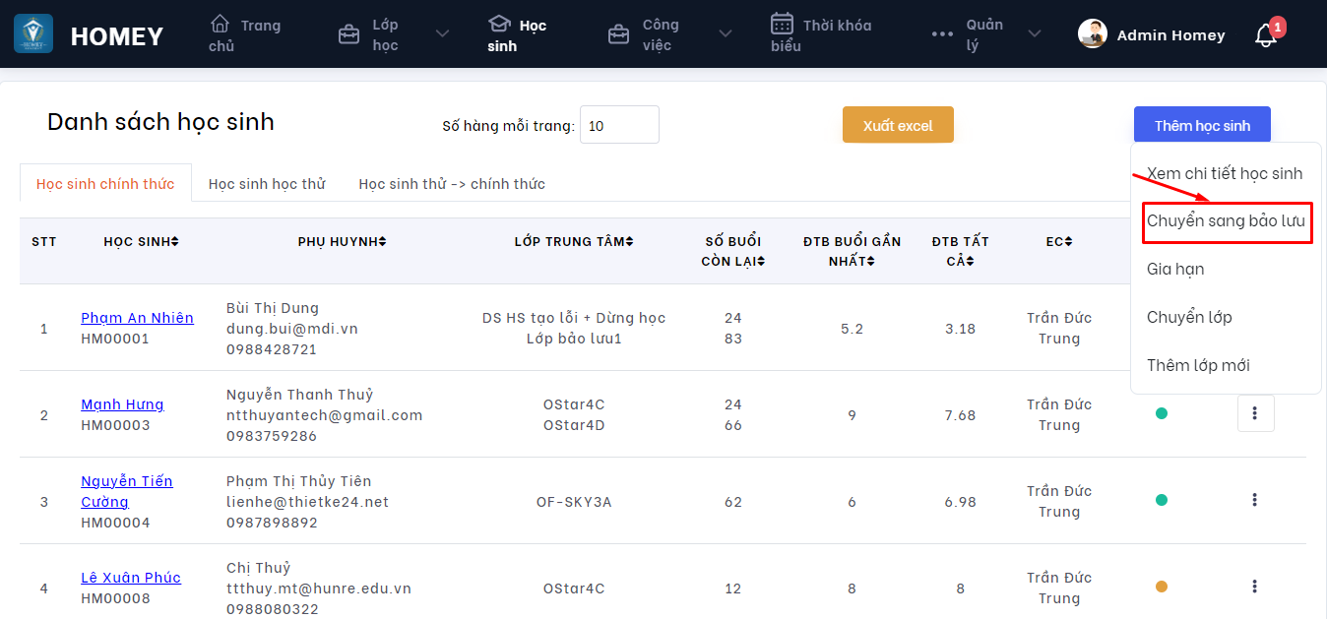Expand the Công việc dropdown chevron
This screenshot has height=619, width=1327.
click(726, 34)
